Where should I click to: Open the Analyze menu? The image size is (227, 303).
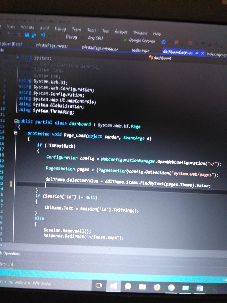click(x=121, y=32)
